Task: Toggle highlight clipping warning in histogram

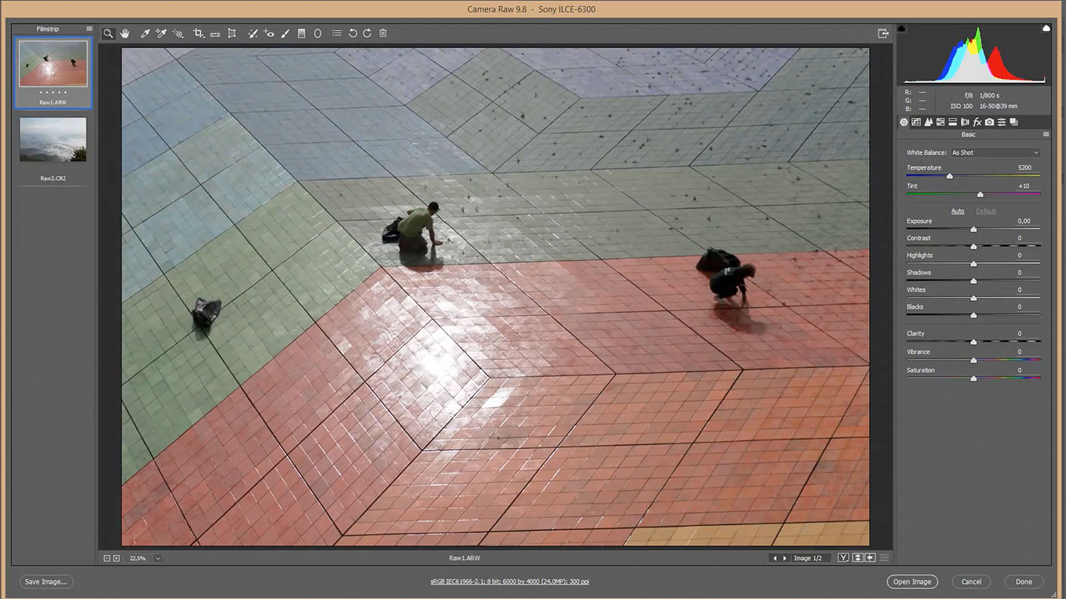Action: point(1046,28)
